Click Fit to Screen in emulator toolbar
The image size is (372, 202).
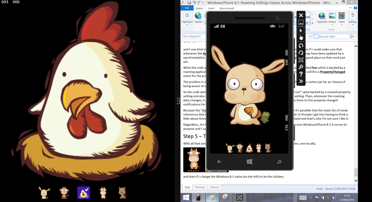tap(301, 60)
